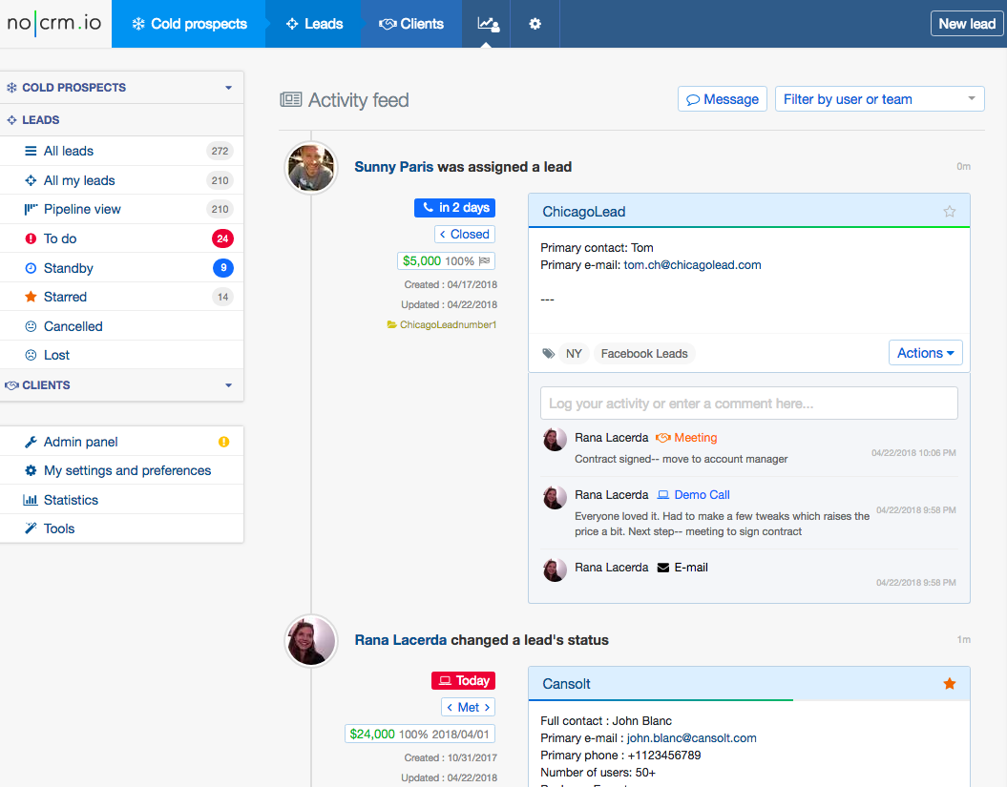Open the Sunny Paris user link
The image size is (1007, 787).
click(393, 167)
